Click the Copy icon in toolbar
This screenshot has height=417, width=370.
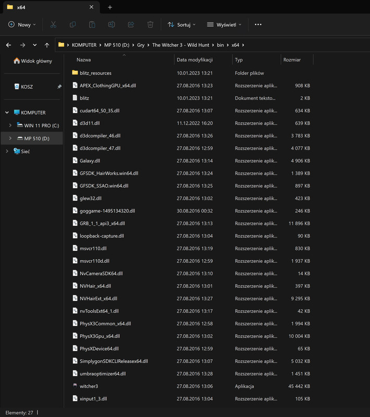click(x=72, y=24)
